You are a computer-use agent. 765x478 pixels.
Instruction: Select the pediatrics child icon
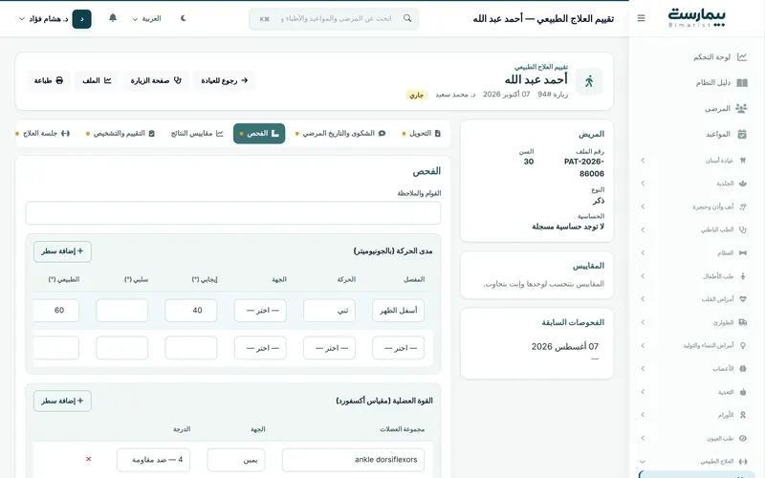click(743, 276)
